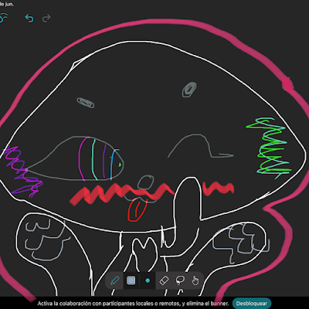The width and height of the screenshot is (309, 309).
Task: Choose the stroke thickness dot
Action: point(148,280)
